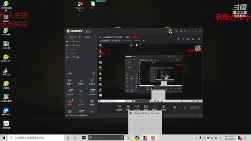Viewport: 251px width, 141px height.
Task: Open the Windows Start menu
Action: coord(4,138)
